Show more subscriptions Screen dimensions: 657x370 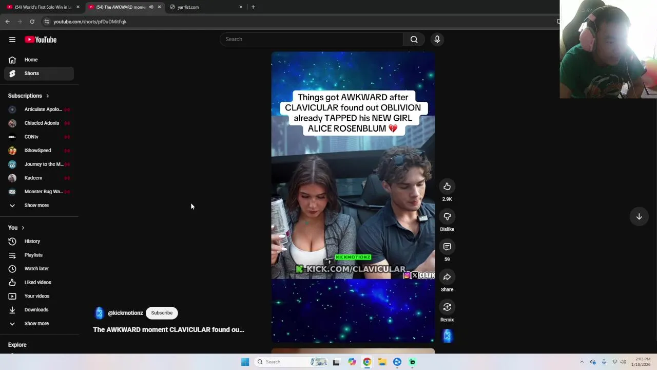tap(39, 206)
